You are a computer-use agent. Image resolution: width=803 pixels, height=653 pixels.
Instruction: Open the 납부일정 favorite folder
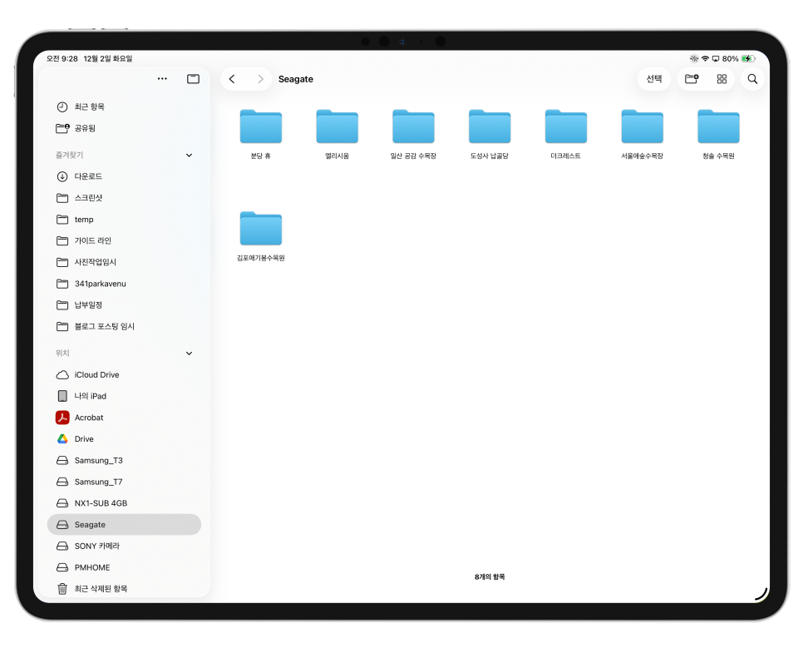pyautogui.click(x=124, y=305)
